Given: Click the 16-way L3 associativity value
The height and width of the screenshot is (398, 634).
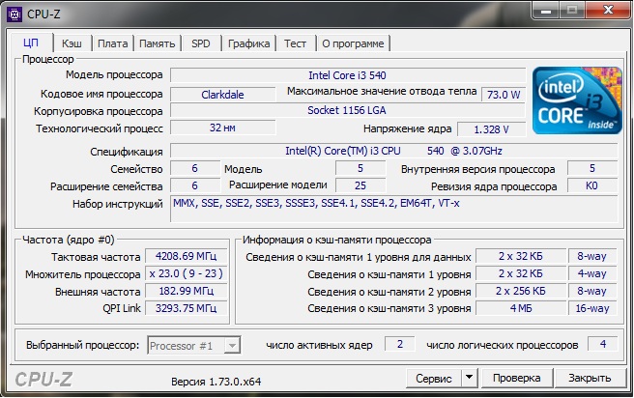Looking at the screenshot, I should 592,308.
